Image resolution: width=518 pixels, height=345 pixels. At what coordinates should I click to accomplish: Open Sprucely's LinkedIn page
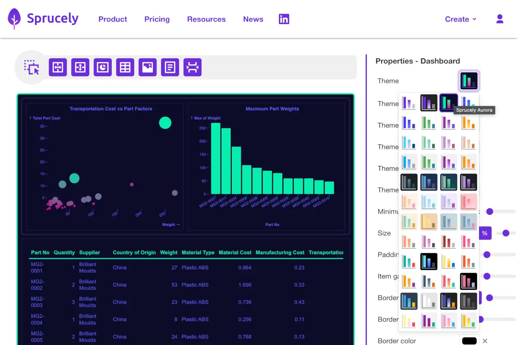pos(284,19)
